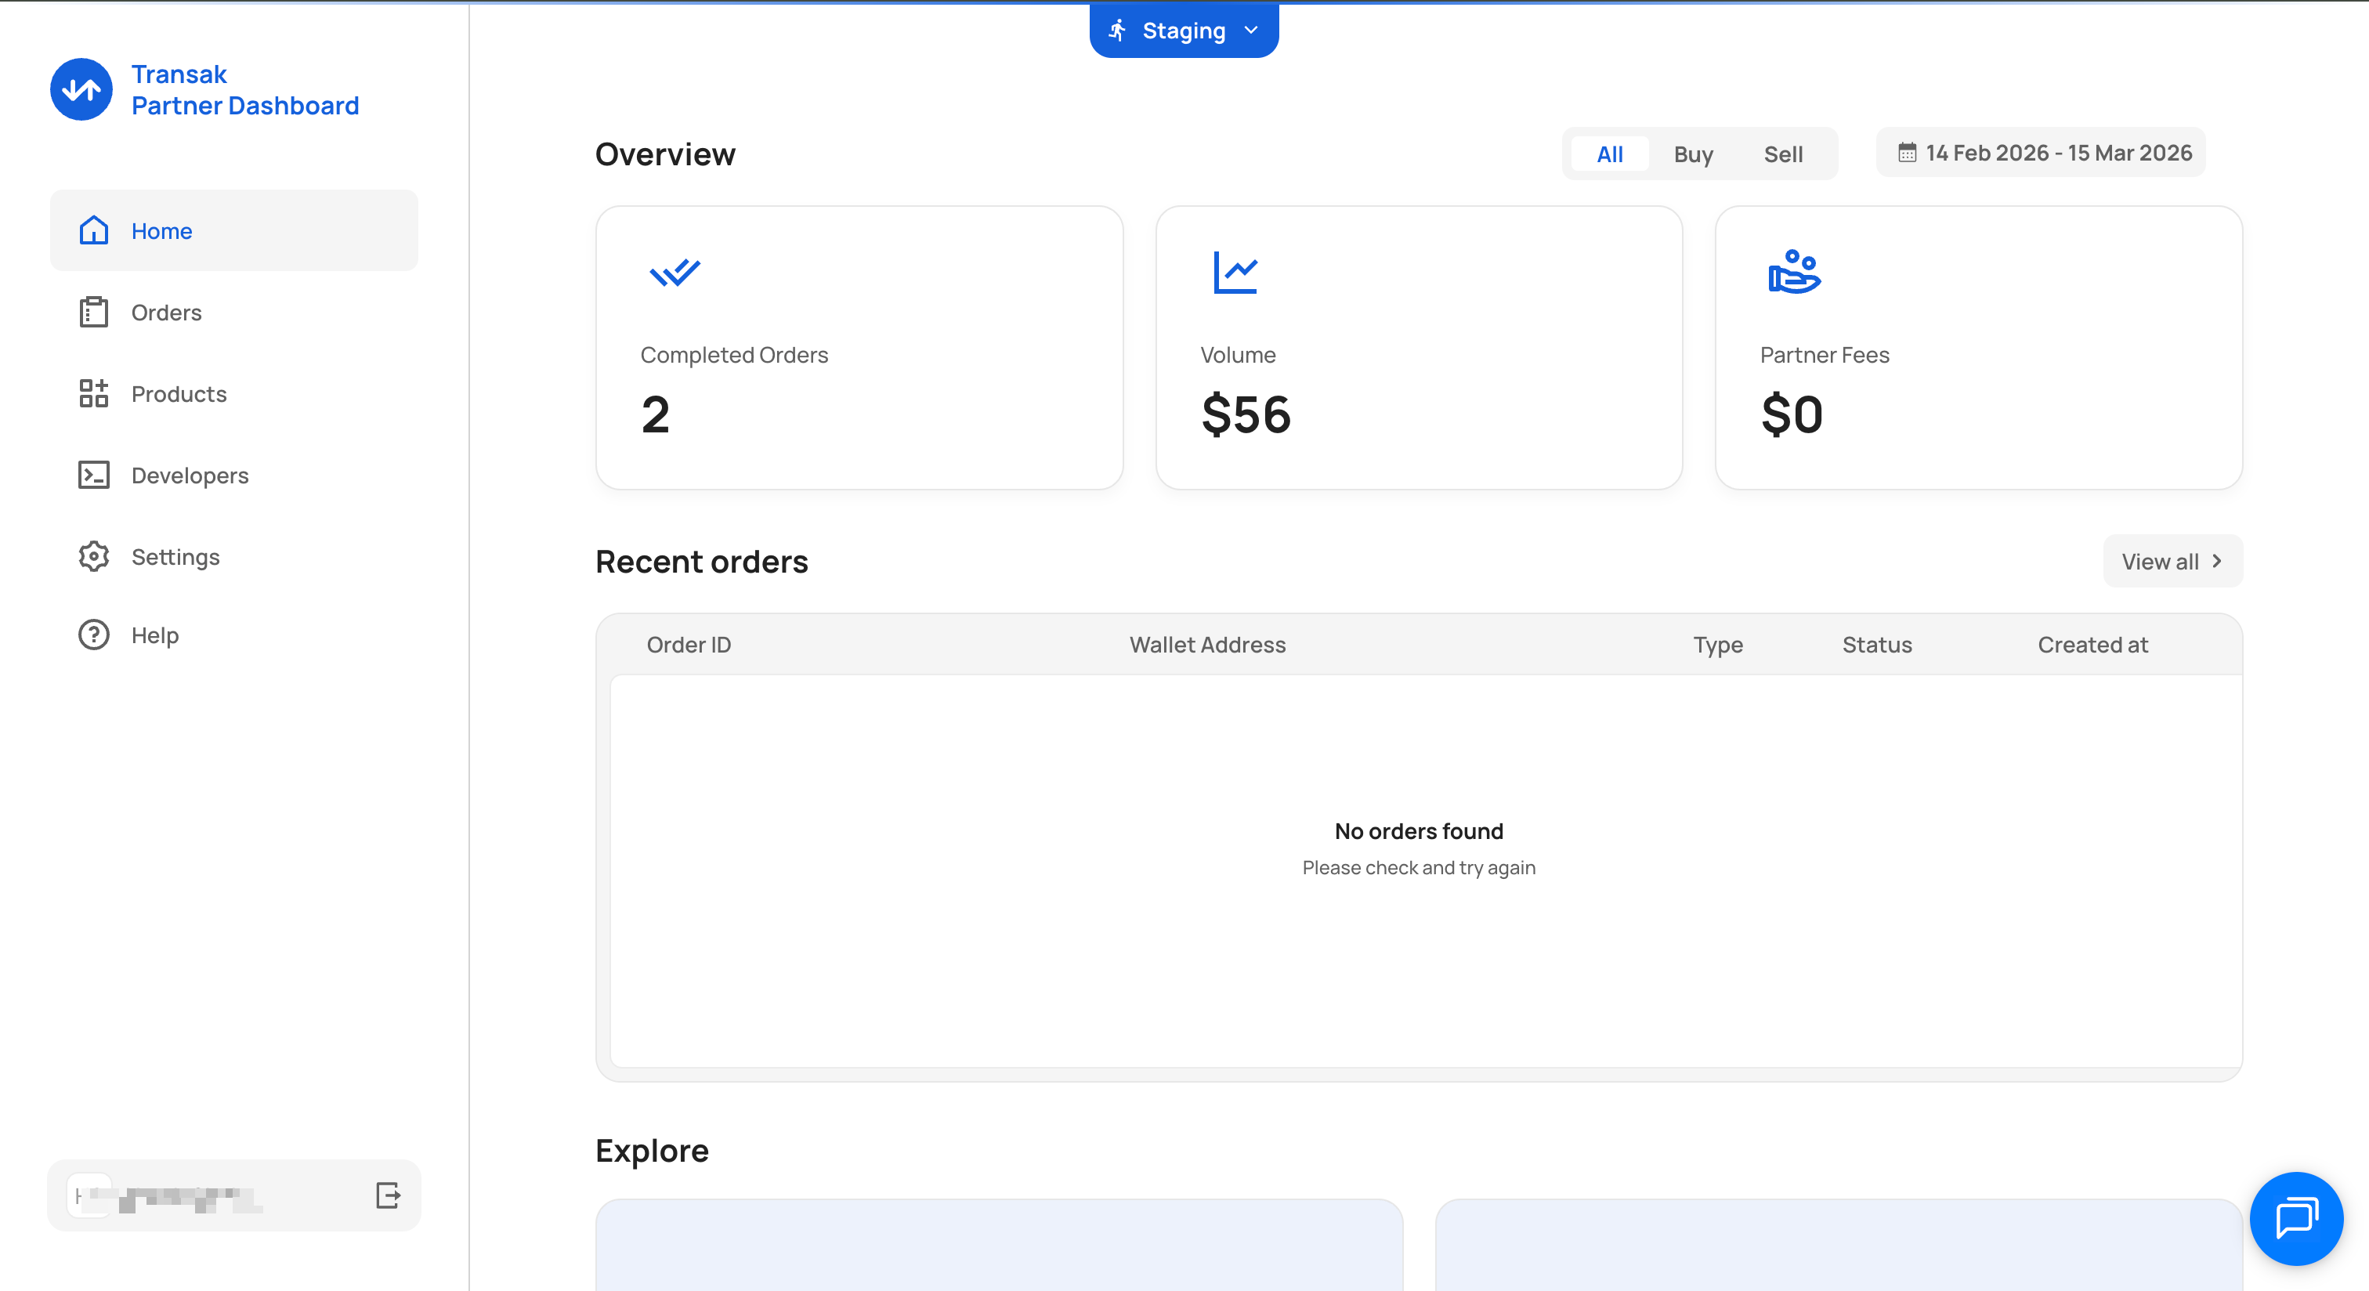This screenshot has width=2369, height=1291.
Task: Click the Transak Partner Dashboard title
Action: pos(244,90)
